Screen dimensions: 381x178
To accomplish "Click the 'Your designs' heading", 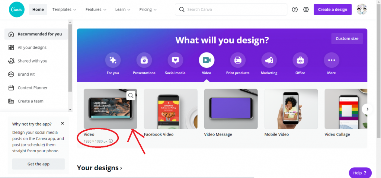I will [98, 168].
